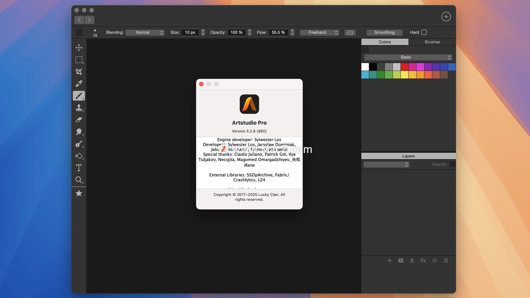The height and width of the screenshot is (298, 530).
Task: Select the Paintbrush tool
Action: tap(79, 96)
